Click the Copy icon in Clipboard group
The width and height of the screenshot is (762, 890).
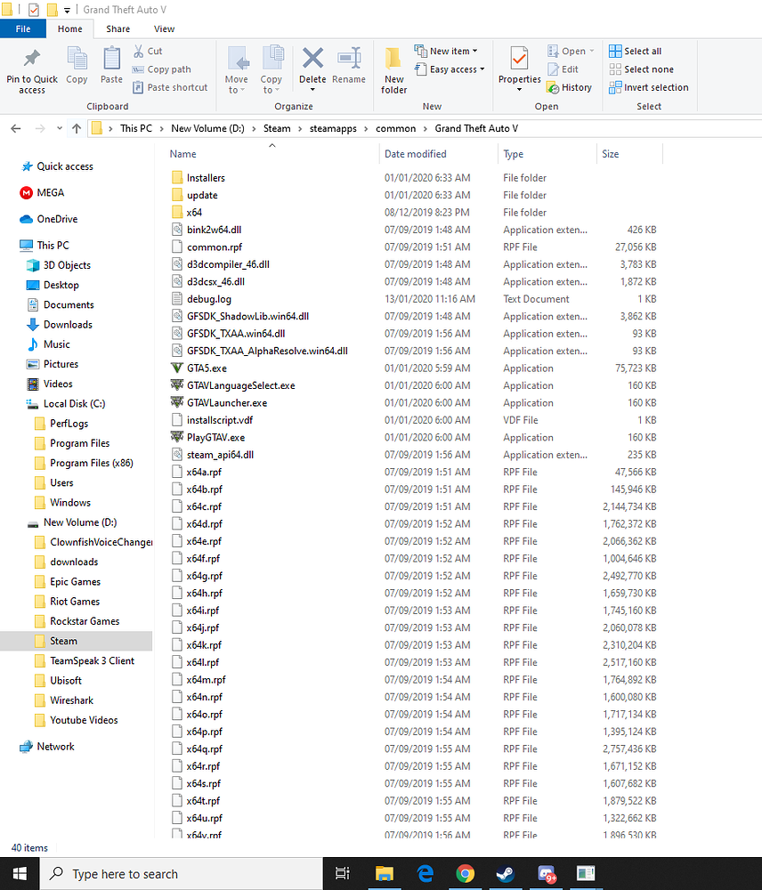77,59
